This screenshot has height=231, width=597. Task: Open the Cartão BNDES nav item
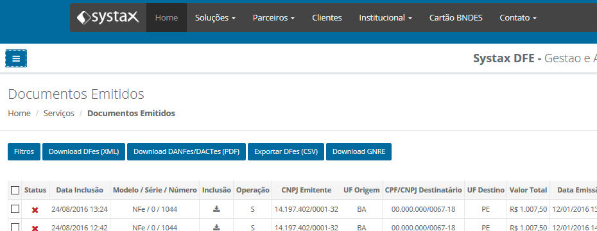[x=456, y=17]
